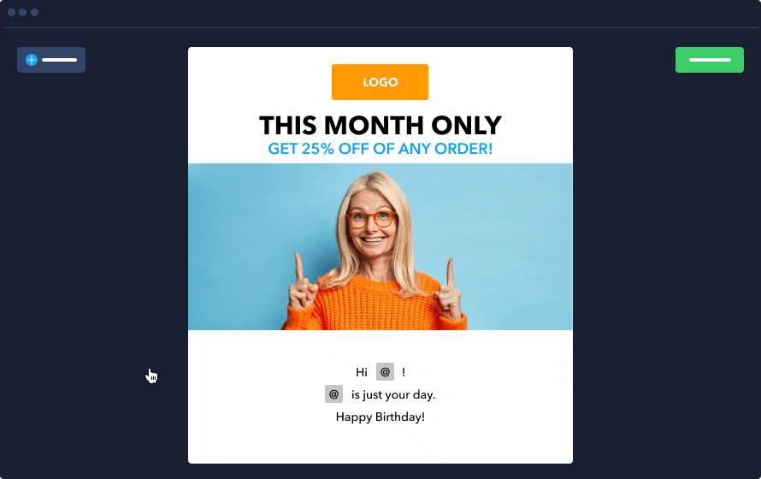Click the blank white area below Happy Birthday!
761x479 pixels.
pos(380,446)
